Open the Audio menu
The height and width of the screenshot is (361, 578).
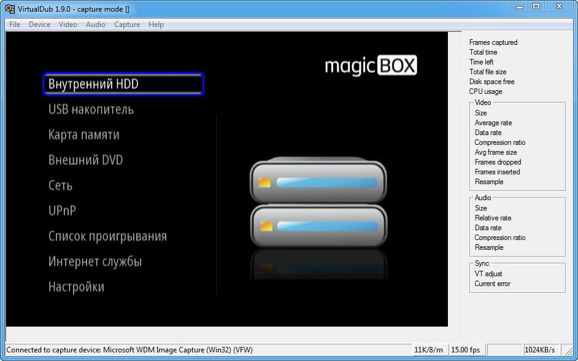tap(96, 25)
